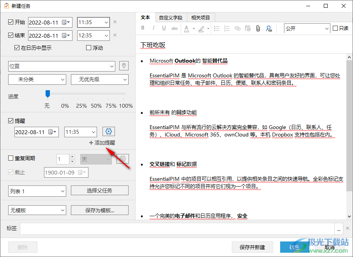Image resolution: width=353 pixels, height=257 pixels.
Task: Click the 选择父任务 button
Action: click(x=100, y=191)
